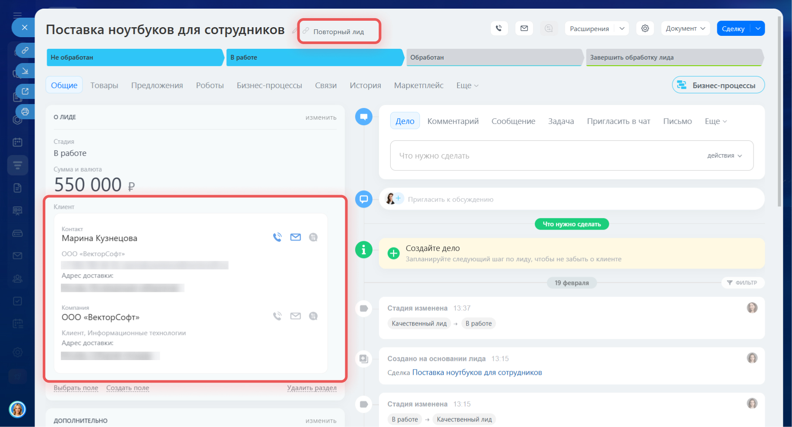Expand the действия dropdown in activity field
This screenshot has height=427, width=792.
point(724,155)
